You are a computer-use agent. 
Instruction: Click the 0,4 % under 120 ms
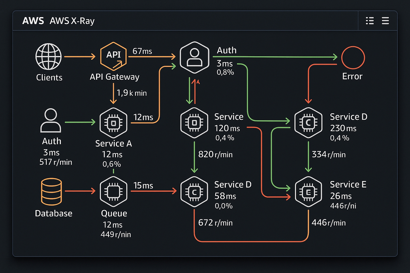[225, 138]
